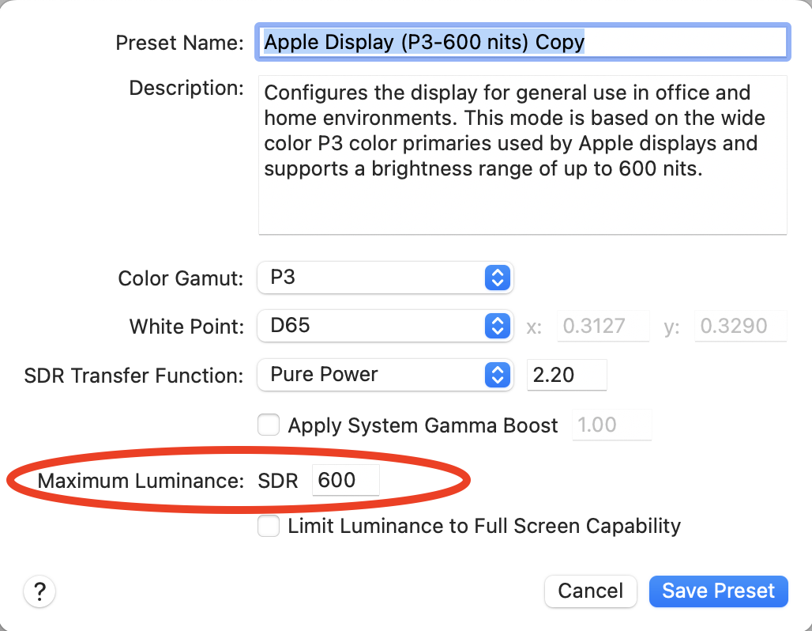The image size is (812, 631).
Task: Open the help question mark button
Action: click(40, 591)
